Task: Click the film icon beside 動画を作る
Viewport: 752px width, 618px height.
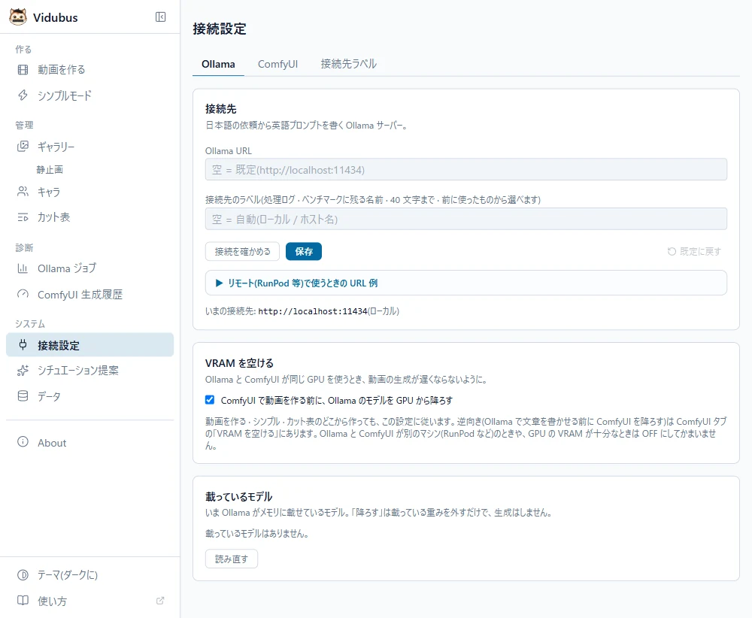Action: click(23, 69)
